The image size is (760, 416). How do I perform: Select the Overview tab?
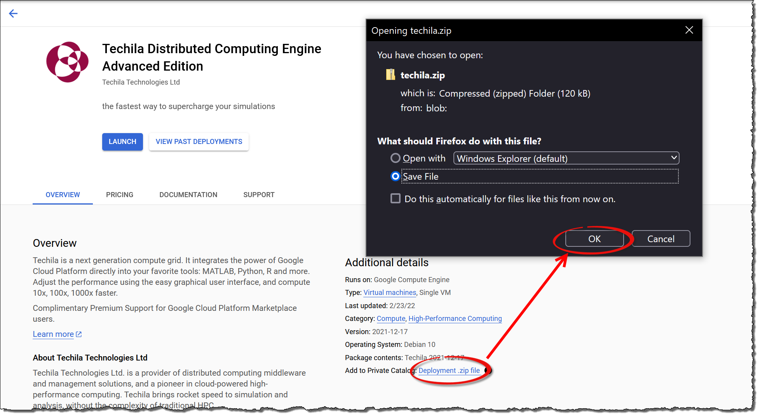tap(63, 195)
